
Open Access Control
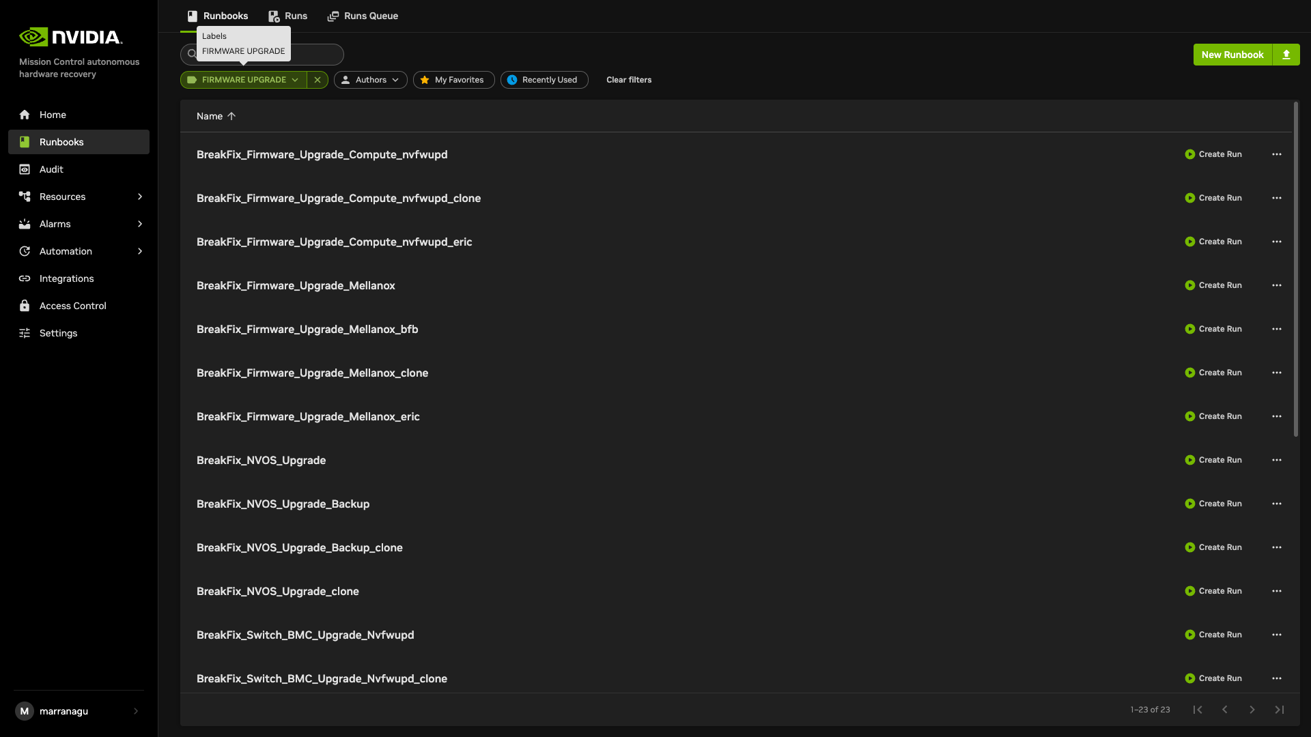pos(79,306)
